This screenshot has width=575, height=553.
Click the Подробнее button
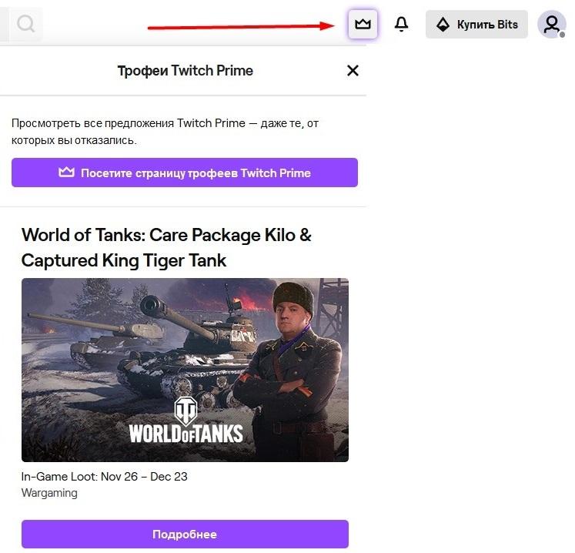185,534
